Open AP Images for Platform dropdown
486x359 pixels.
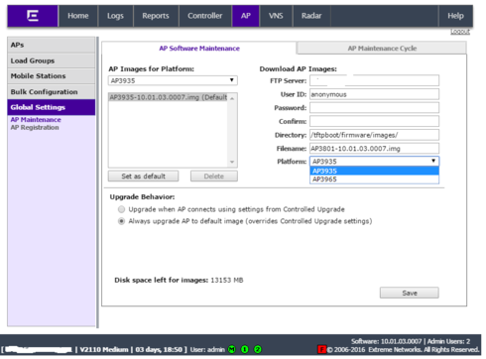point(173,80)
